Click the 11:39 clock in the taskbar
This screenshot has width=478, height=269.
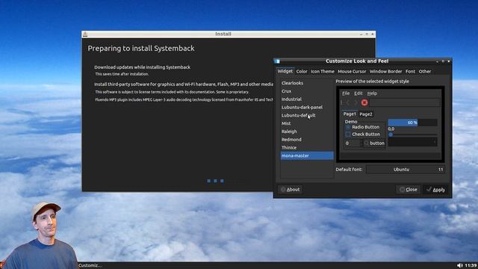coord(471,265)
